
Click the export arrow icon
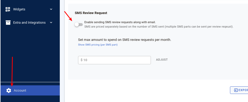[x=236, y=90]
